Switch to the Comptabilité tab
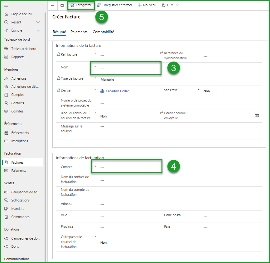The width and height of the screenshot is (270, 263). point(103,32)
